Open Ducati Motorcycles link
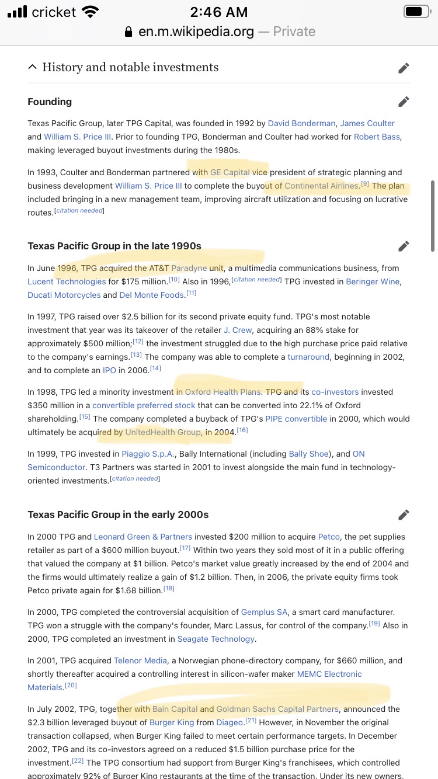The height and width of the screenshot is (779, 438). (64, 295)
